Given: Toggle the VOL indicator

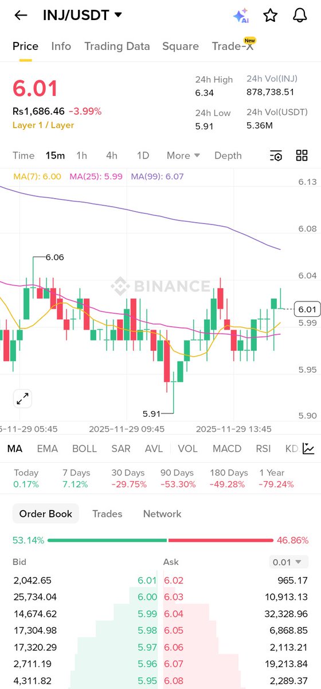Looking at the screenshot, I should pyautogui.click(x=187, y=448).
